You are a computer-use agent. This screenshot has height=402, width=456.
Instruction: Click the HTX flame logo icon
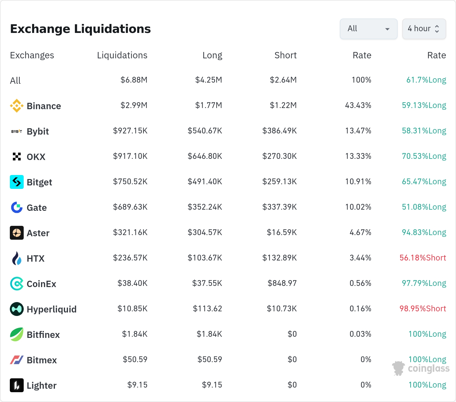click(x=17, y=258)
